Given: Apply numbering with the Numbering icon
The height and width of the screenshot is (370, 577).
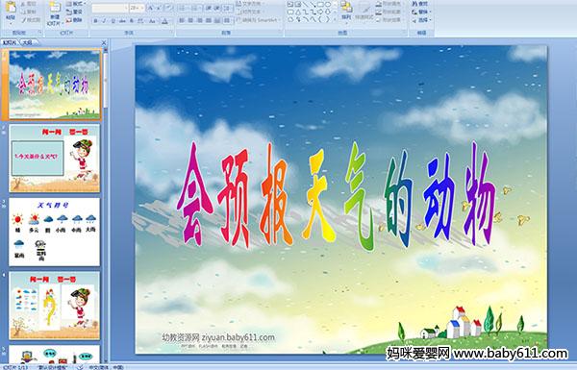Looking at the screenshot, I should tap(194, 8).
